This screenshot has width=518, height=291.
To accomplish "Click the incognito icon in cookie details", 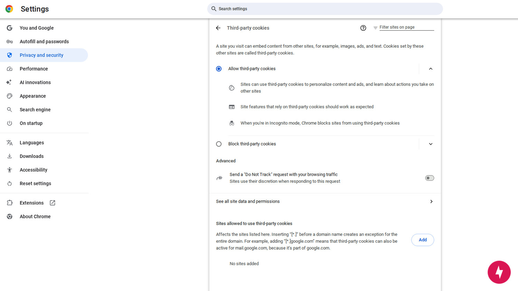I will (232, 123).
